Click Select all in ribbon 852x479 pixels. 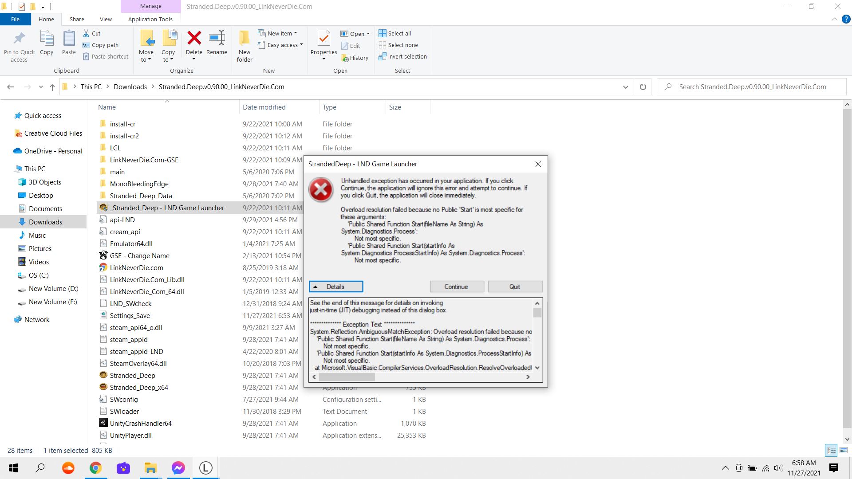click(x=395, y=33)
